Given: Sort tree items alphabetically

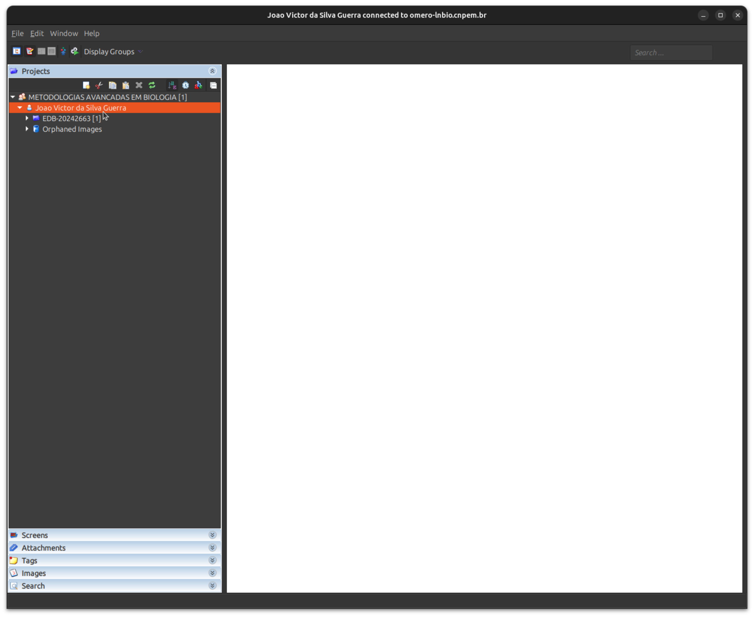Looking at the screenshot, I should click(x=172, y=85).
